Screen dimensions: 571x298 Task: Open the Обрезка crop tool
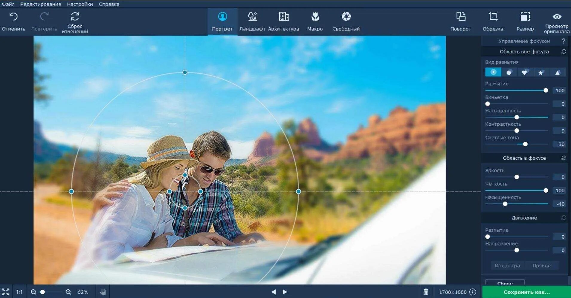[x=493, y=21]
